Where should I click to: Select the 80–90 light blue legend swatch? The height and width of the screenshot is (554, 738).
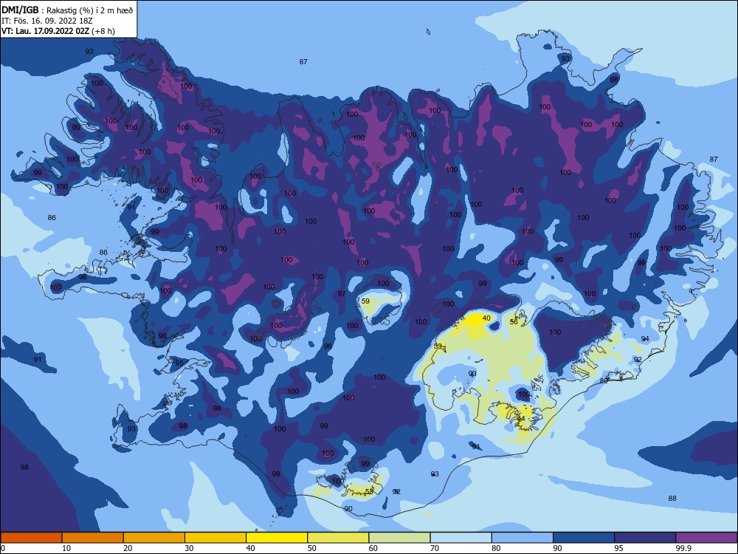523,538
